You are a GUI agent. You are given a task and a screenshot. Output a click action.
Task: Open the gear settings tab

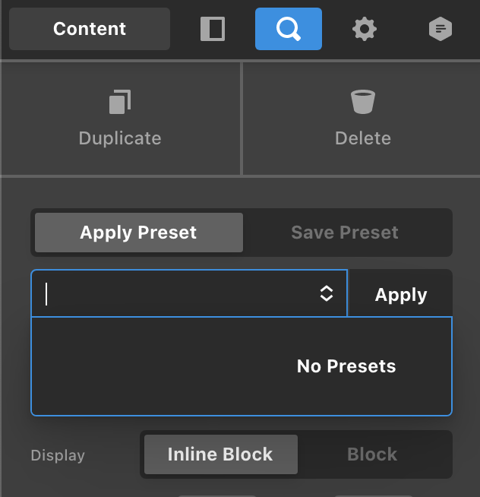pos(365,30)
